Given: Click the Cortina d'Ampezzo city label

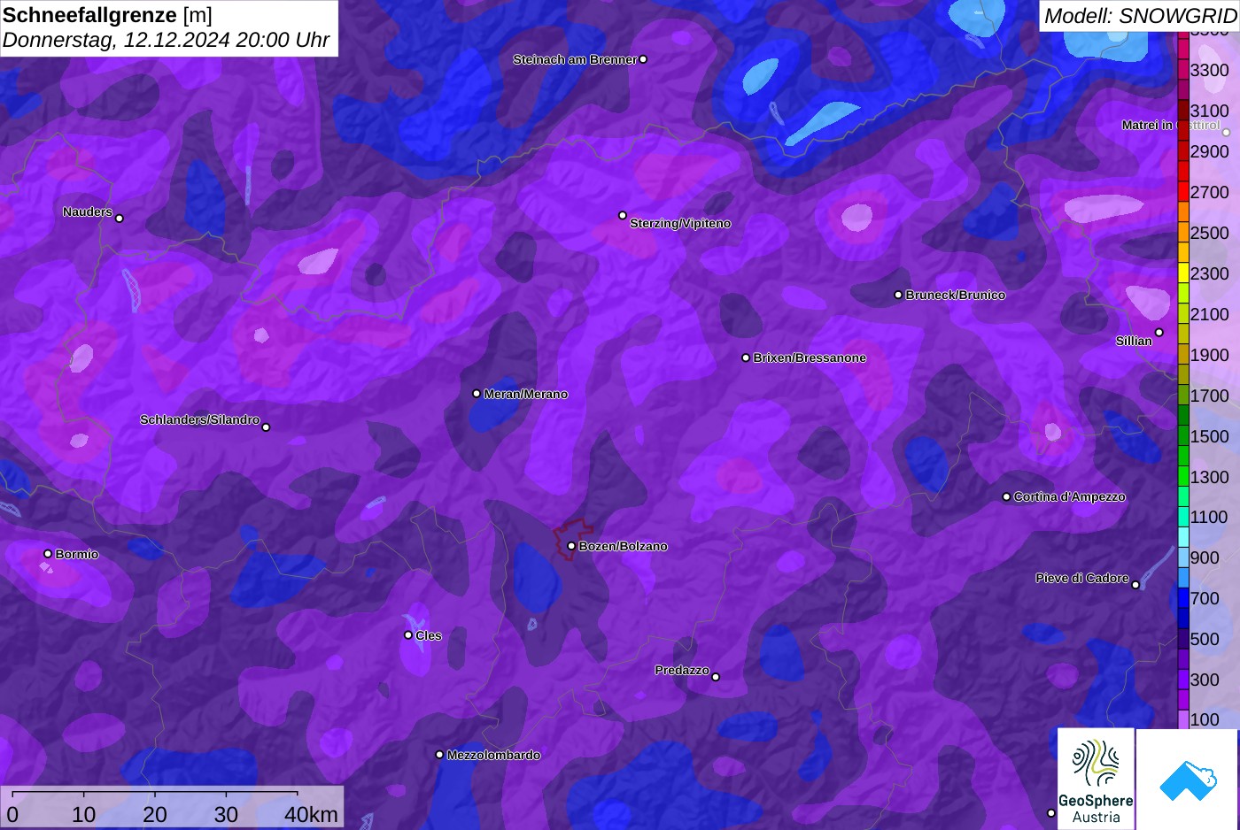Looking at the screenshot, I should tap(1070, 497).
